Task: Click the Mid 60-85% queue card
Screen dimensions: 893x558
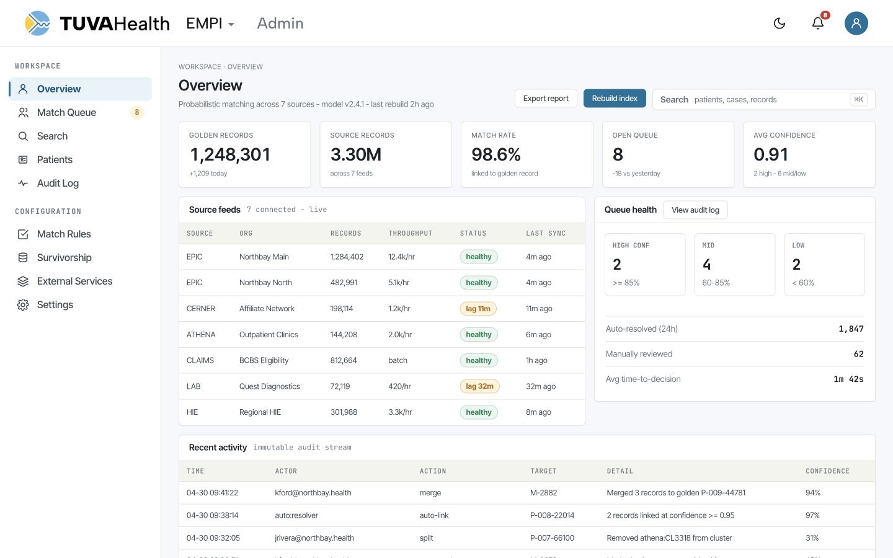Action: coord(735,265)
